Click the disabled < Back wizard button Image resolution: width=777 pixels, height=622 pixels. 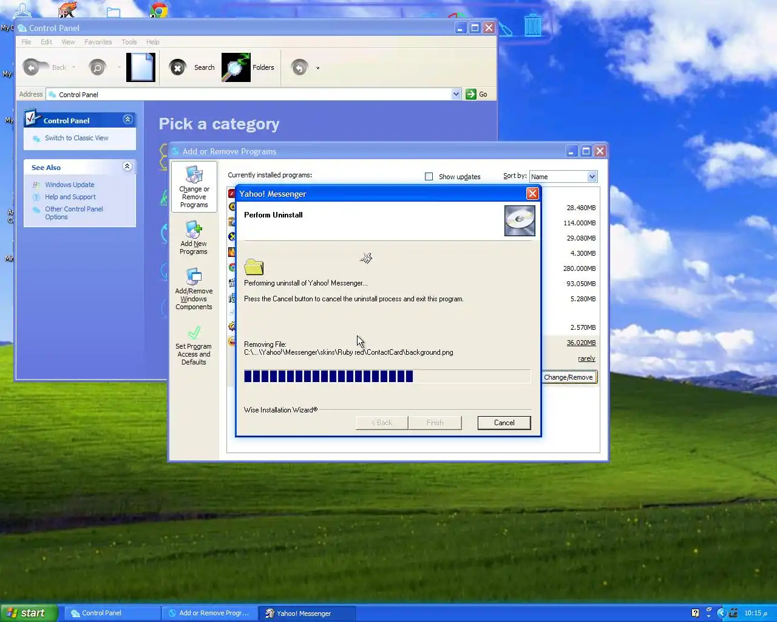tap(382, 423)
